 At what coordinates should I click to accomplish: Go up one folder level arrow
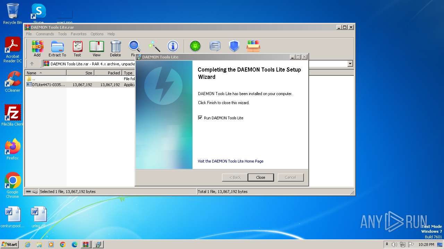[x=32, y=64]
